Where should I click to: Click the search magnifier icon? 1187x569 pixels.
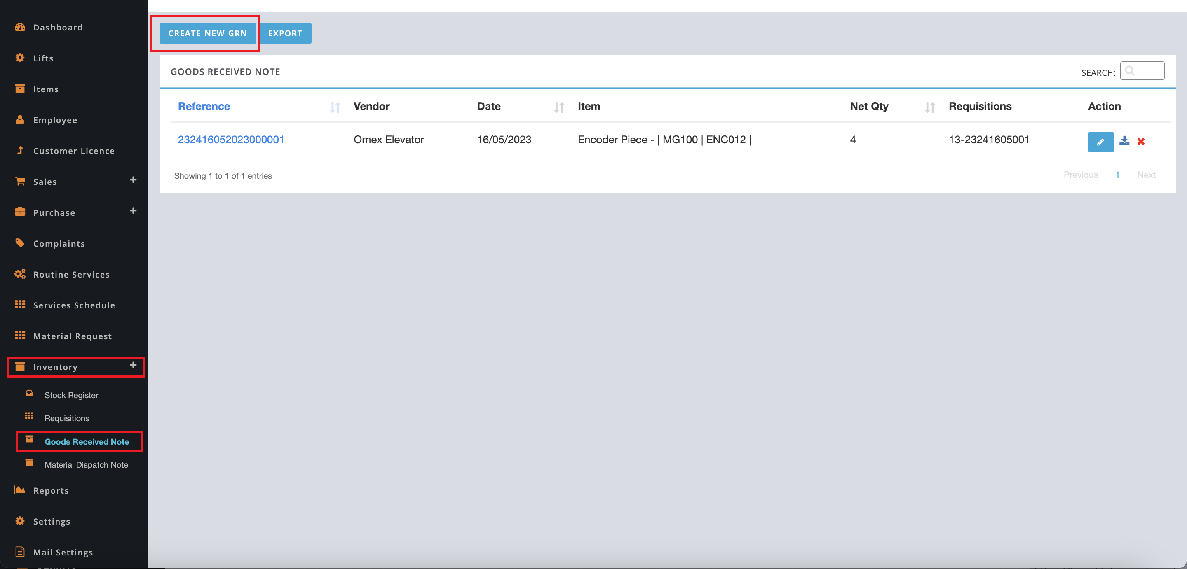click(1129, 70)
